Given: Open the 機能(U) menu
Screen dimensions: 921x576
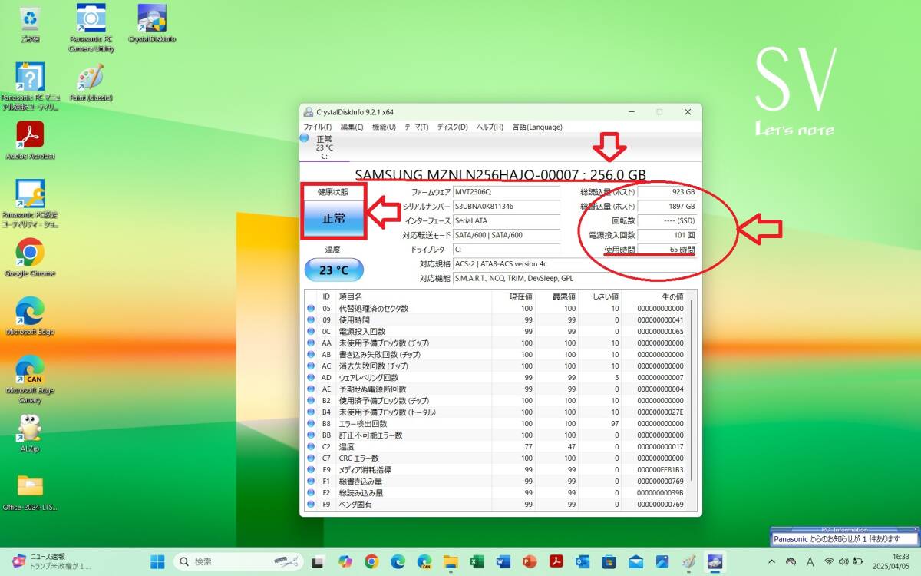Looking at the screenshot, I should pyautogui.click(x=384, y=127).
